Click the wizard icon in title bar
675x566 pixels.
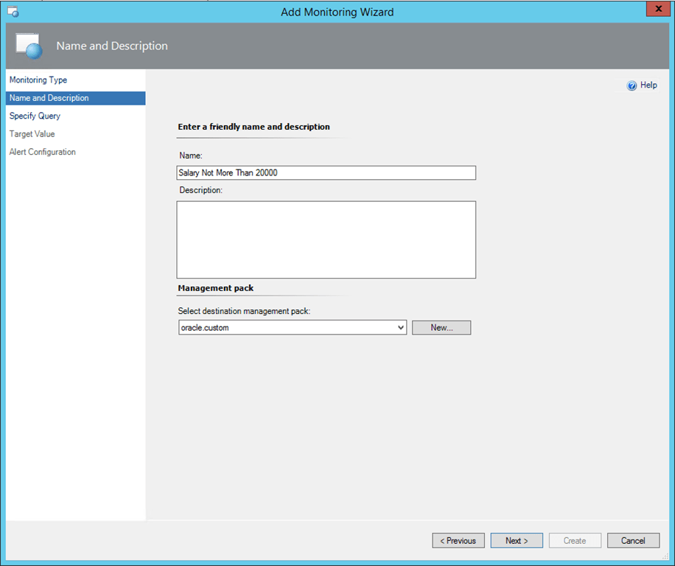[x=13, y=12]
